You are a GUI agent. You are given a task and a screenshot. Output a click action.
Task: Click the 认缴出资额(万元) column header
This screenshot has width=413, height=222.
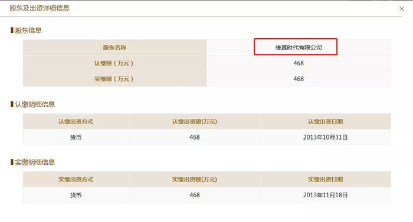[x=195, y=121]
